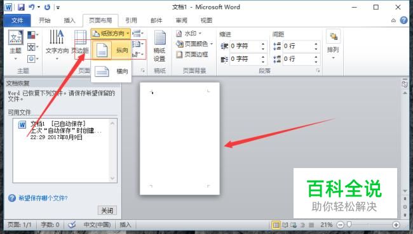Image resolution: width=413 pixels, height=234 pixels.
Task: Decrease spacing after with down arrow
Action: 316,62
